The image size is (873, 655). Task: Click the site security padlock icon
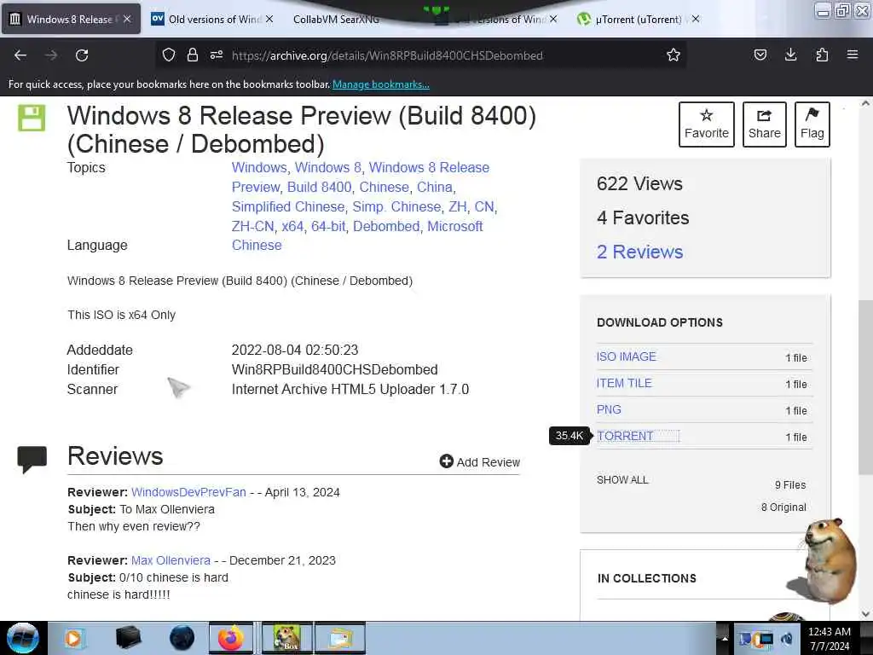193,55
